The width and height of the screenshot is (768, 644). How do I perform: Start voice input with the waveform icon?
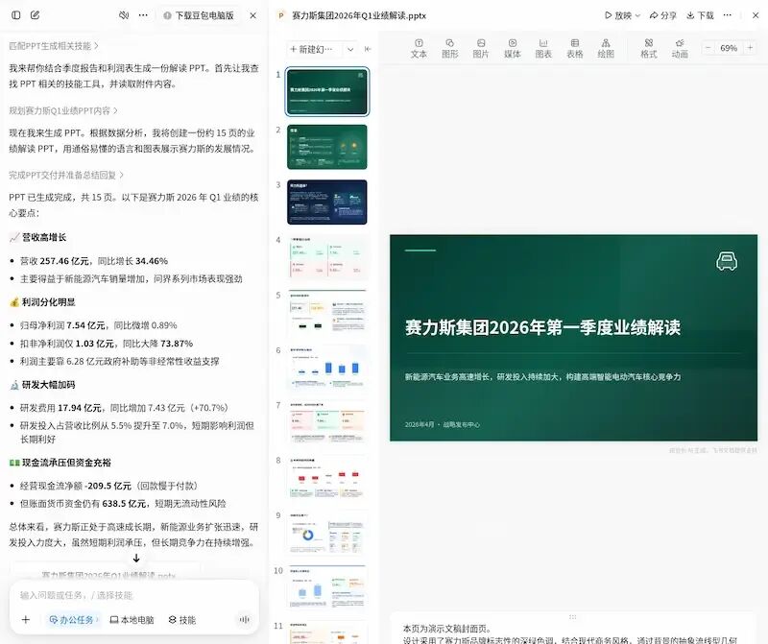tap(244, 619)
